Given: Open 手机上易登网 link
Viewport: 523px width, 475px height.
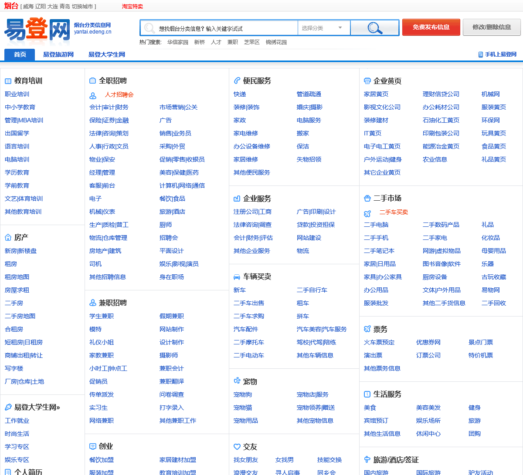Looking at the screenshot, I should click(501, 54).
